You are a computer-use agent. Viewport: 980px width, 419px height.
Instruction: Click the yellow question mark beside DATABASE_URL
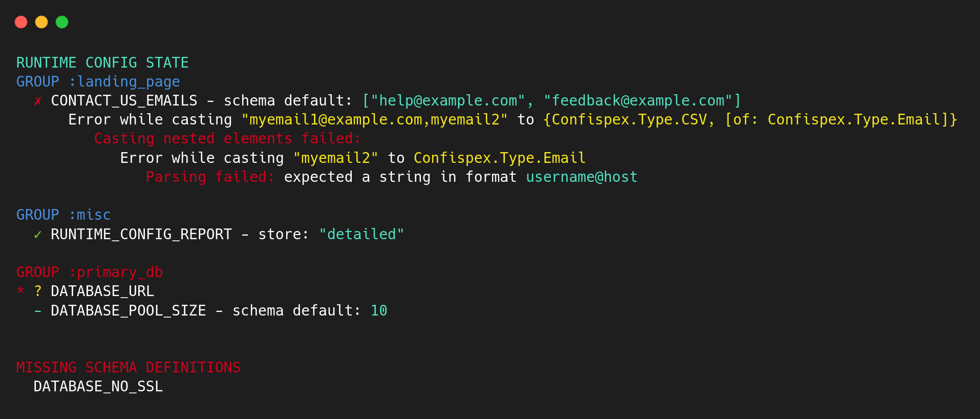38,291
